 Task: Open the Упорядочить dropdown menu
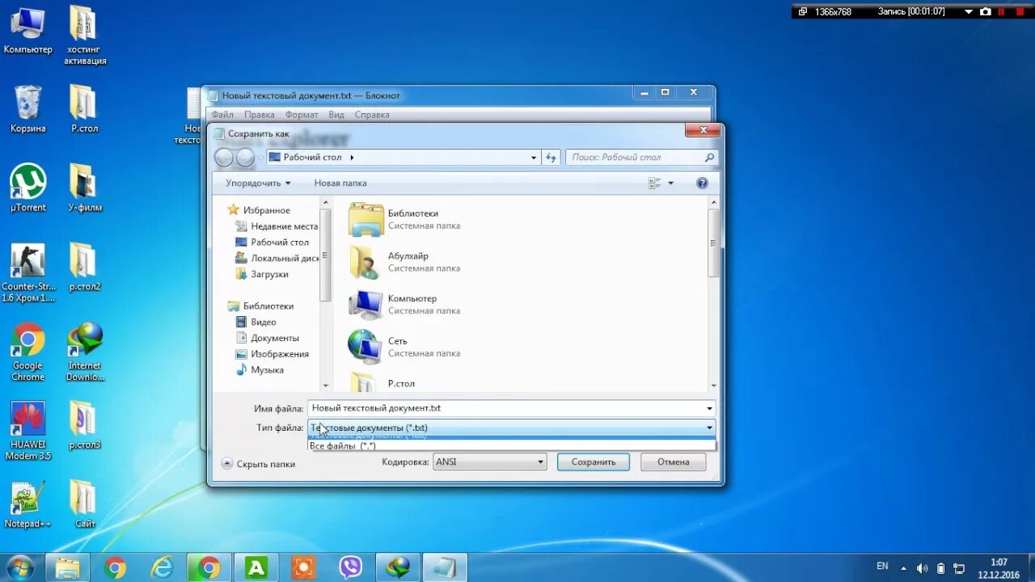click(x=257, y=183)
